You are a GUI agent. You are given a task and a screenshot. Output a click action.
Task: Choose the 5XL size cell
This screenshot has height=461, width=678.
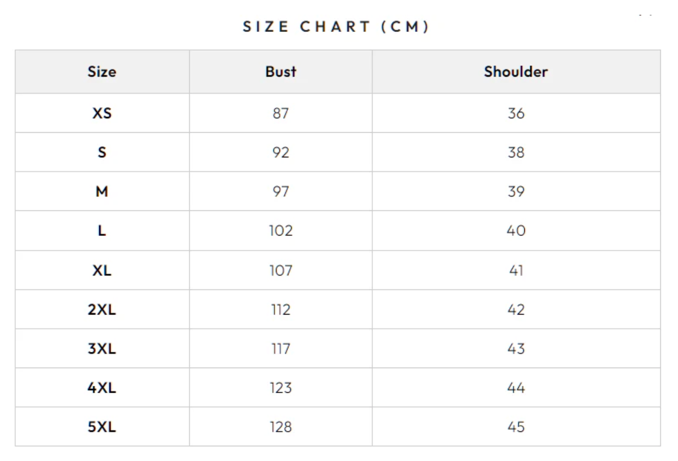(x=102, y=427)
